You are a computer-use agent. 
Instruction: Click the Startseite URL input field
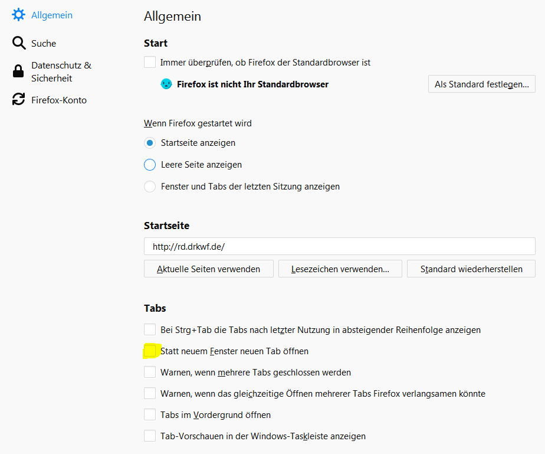pyautogui.click(x=339, y=246)
